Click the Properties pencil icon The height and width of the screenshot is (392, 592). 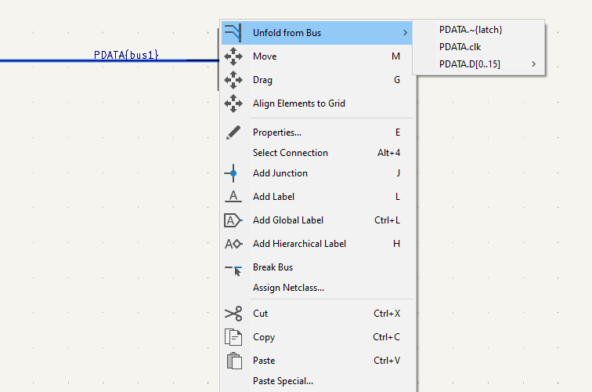coord(233,132)
